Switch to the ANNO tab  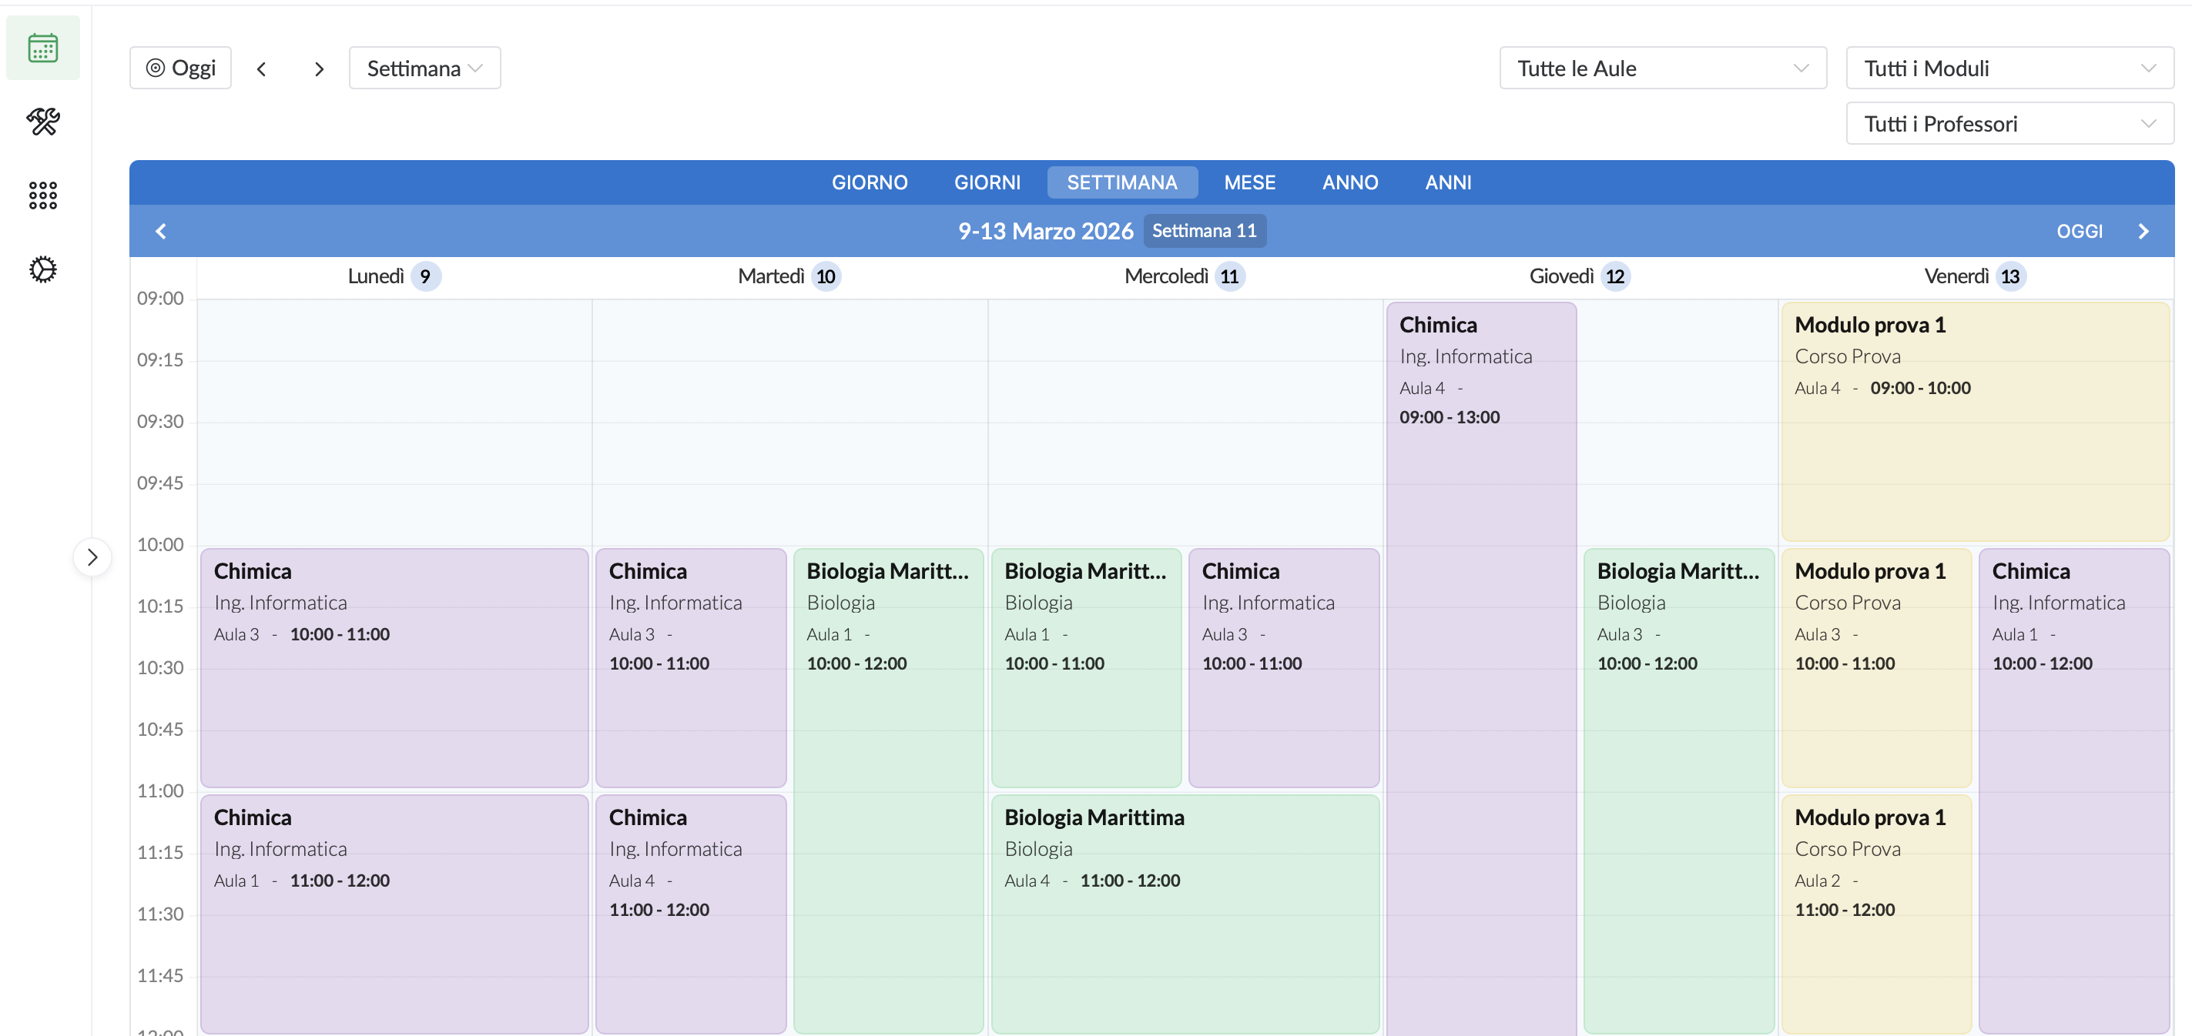(x=1349, y=182)
